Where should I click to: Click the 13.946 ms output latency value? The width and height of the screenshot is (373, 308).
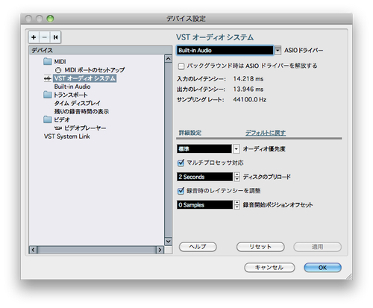point(248,89)
